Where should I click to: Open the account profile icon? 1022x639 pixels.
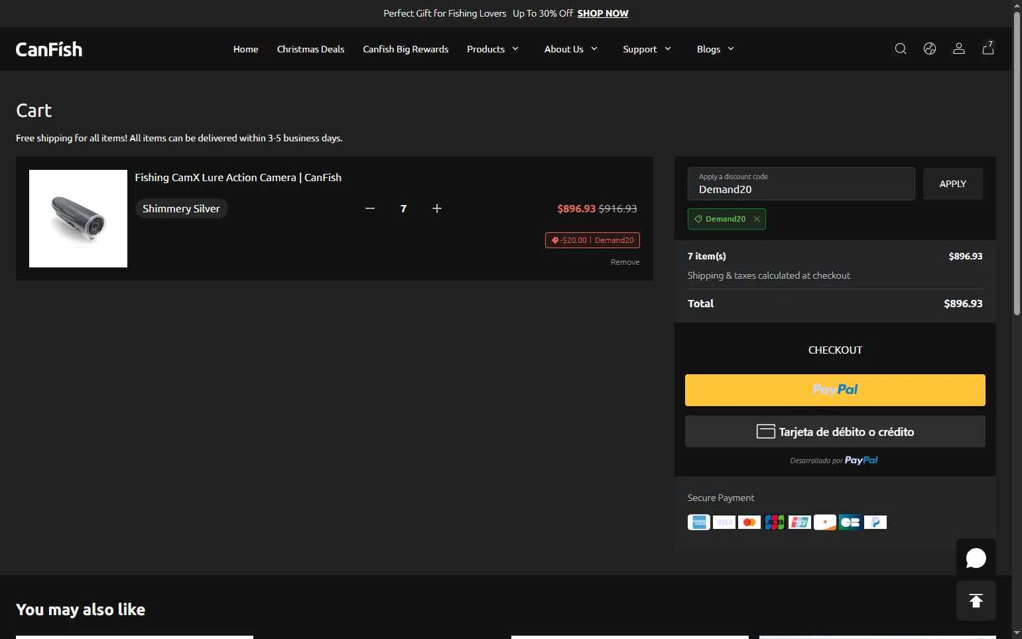tap(958, 48)
